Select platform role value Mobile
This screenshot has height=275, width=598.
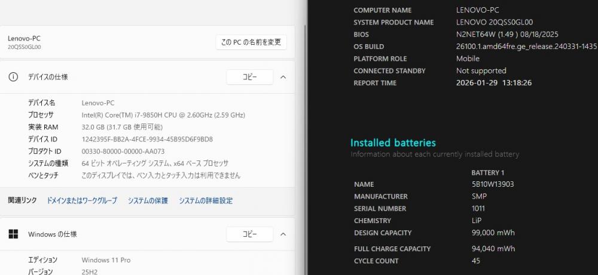468,58
